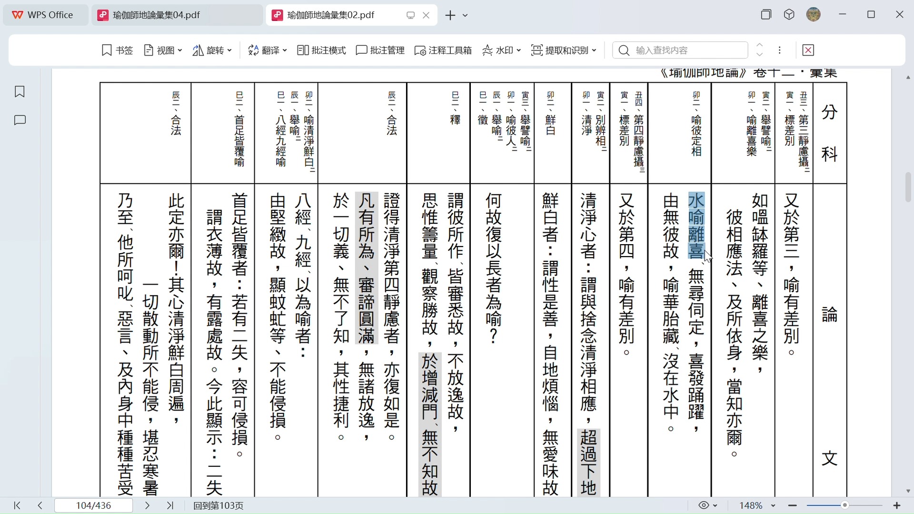Go to the next page
914x514 pixels.
147,505
